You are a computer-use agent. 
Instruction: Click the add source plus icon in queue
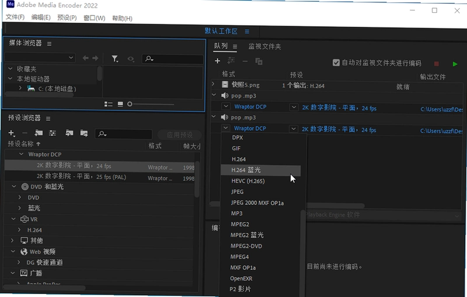(217, 61)
